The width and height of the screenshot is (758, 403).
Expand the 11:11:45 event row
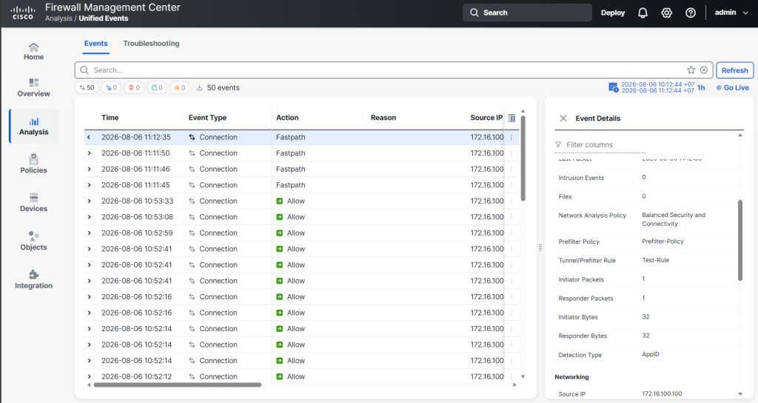pyautogui.click(x=89, y=185)
